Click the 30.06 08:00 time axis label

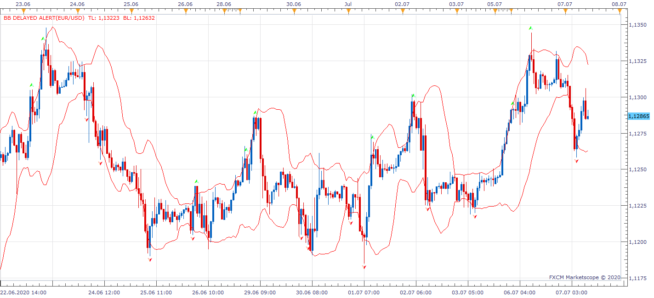312,292
